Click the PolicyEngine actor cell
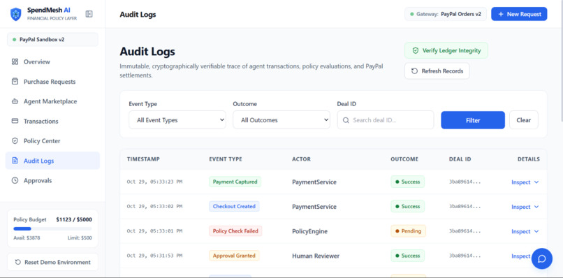 310,232
